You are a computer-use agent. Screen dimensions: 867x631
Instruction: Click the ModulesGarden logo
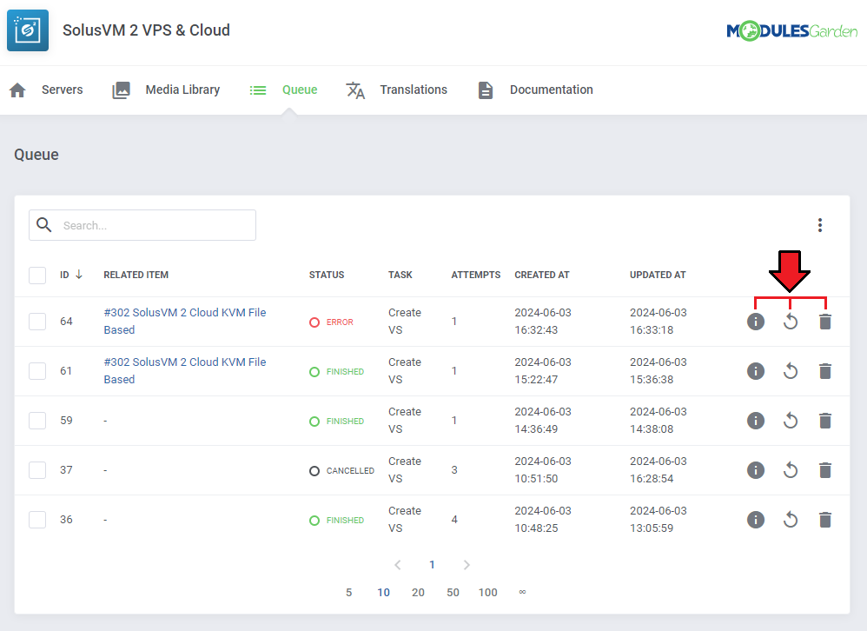[x=791, y=31]
